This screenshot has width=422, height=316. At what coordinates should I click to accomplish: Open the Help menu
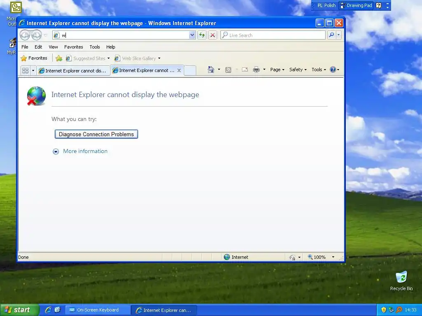coord(110,47)
